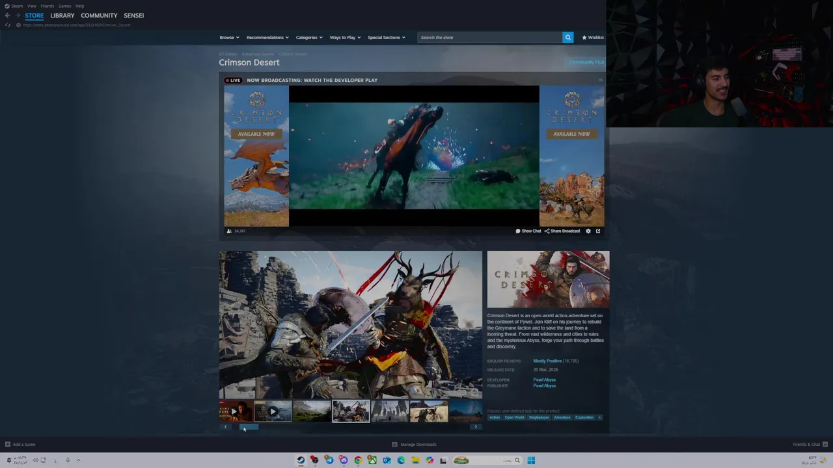
Task: Click the Windows Start button
Action: pyautogui.click(x=531, y=460)
